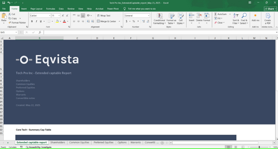278x149 pixels.
Task: Click the Decrease Decimal icon
Action: coord(148,21)
